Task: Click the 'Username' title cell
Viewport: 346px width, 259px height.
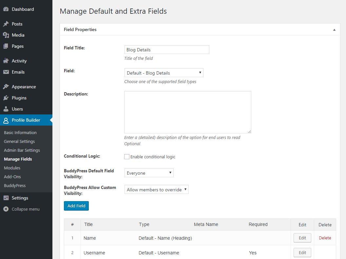Action: (x=94, y=253)
